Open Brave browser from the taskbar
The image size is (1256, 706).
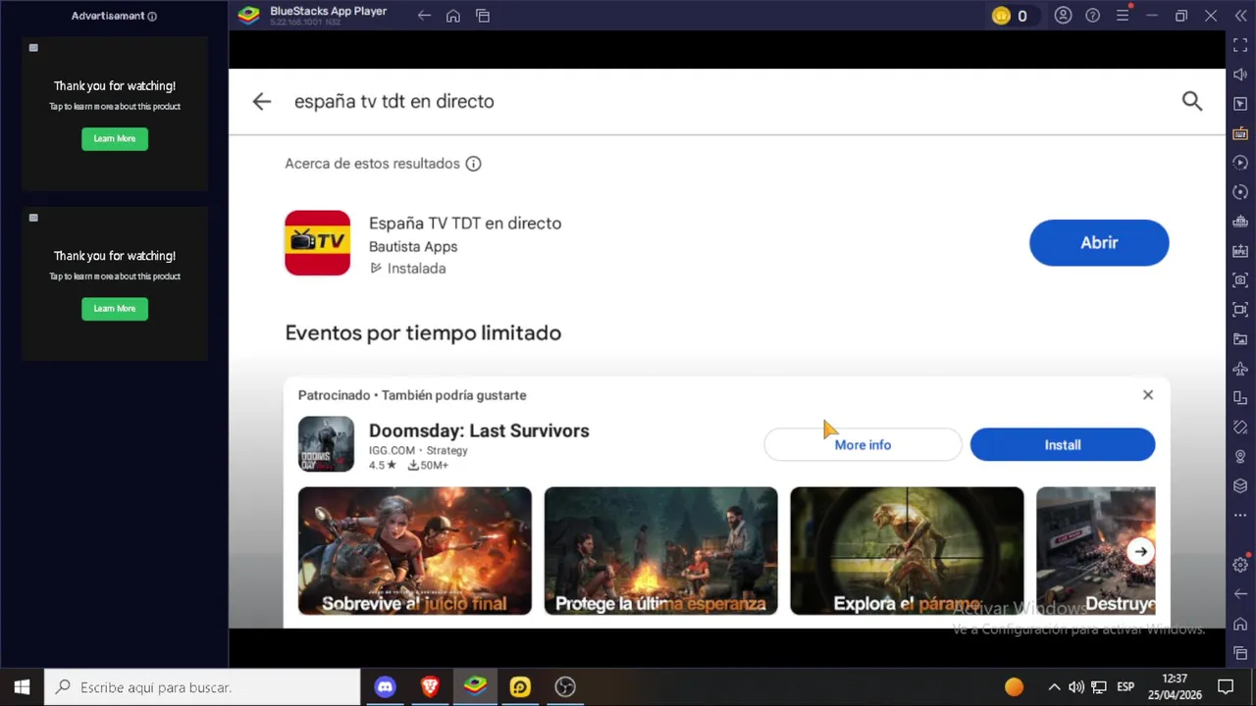[x=430, y=687]
